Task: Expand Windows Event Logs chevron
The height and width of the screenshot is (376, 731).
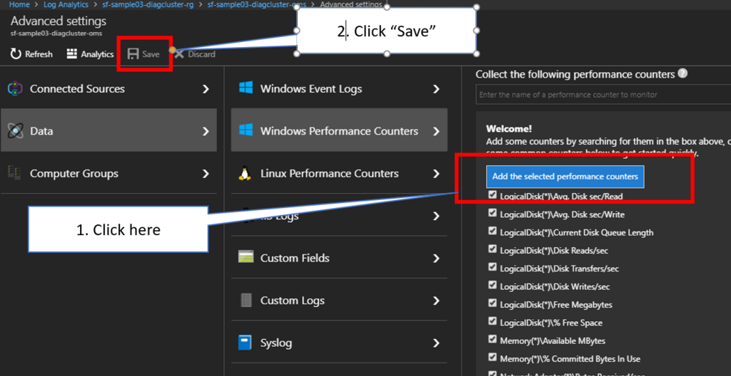Action: tap(436, 89)
